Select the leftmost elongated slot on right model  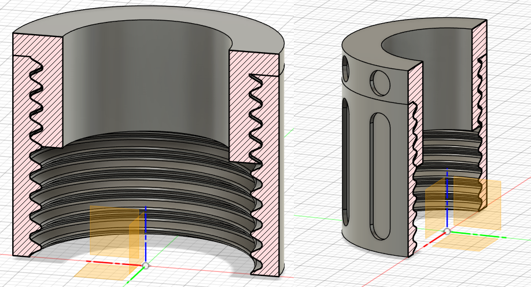click(x=345, y=161)
